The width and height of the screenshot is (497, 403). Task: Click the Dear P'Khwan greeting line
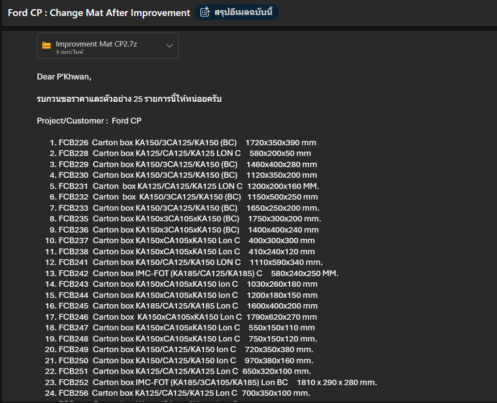[64, 77]
